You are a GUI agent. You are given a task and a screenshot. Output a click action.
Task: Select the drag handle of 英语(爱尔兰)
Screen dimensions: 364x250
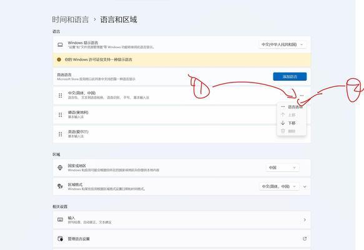(x=61, y=134)
